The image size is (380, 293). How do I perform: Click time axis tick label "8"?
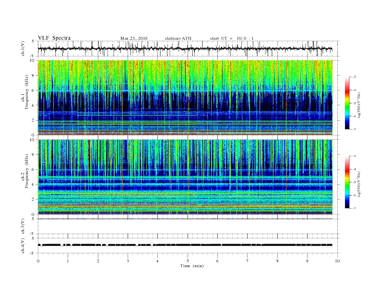(x=277, y=261)
